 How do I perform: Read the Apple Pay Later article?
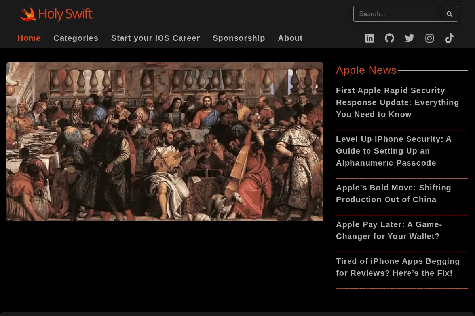pos(389,230)
